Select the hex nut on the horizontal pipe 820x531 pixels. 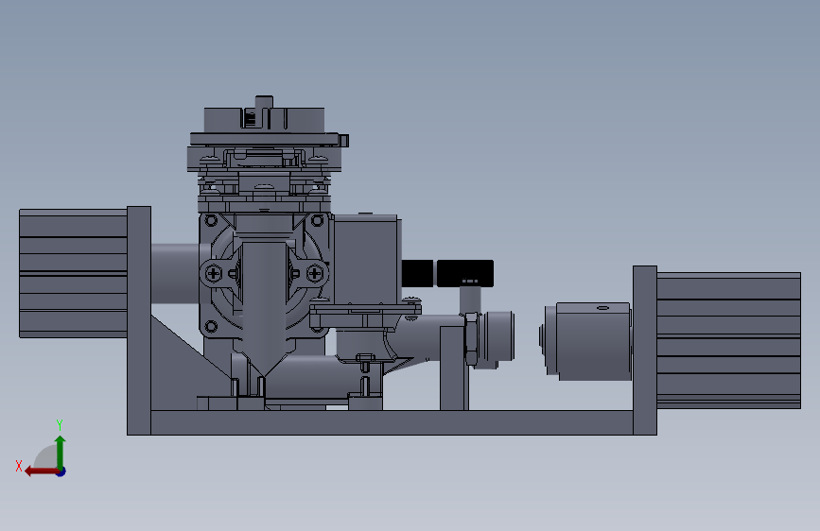pyautogui.click(x=471, y=338)
